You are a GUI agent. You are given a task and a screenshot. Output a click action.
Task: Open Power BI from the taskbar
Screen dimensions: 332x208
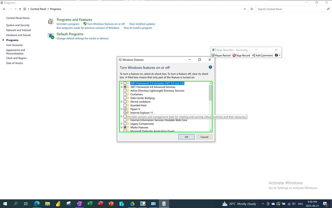click(x=58, y=204)
